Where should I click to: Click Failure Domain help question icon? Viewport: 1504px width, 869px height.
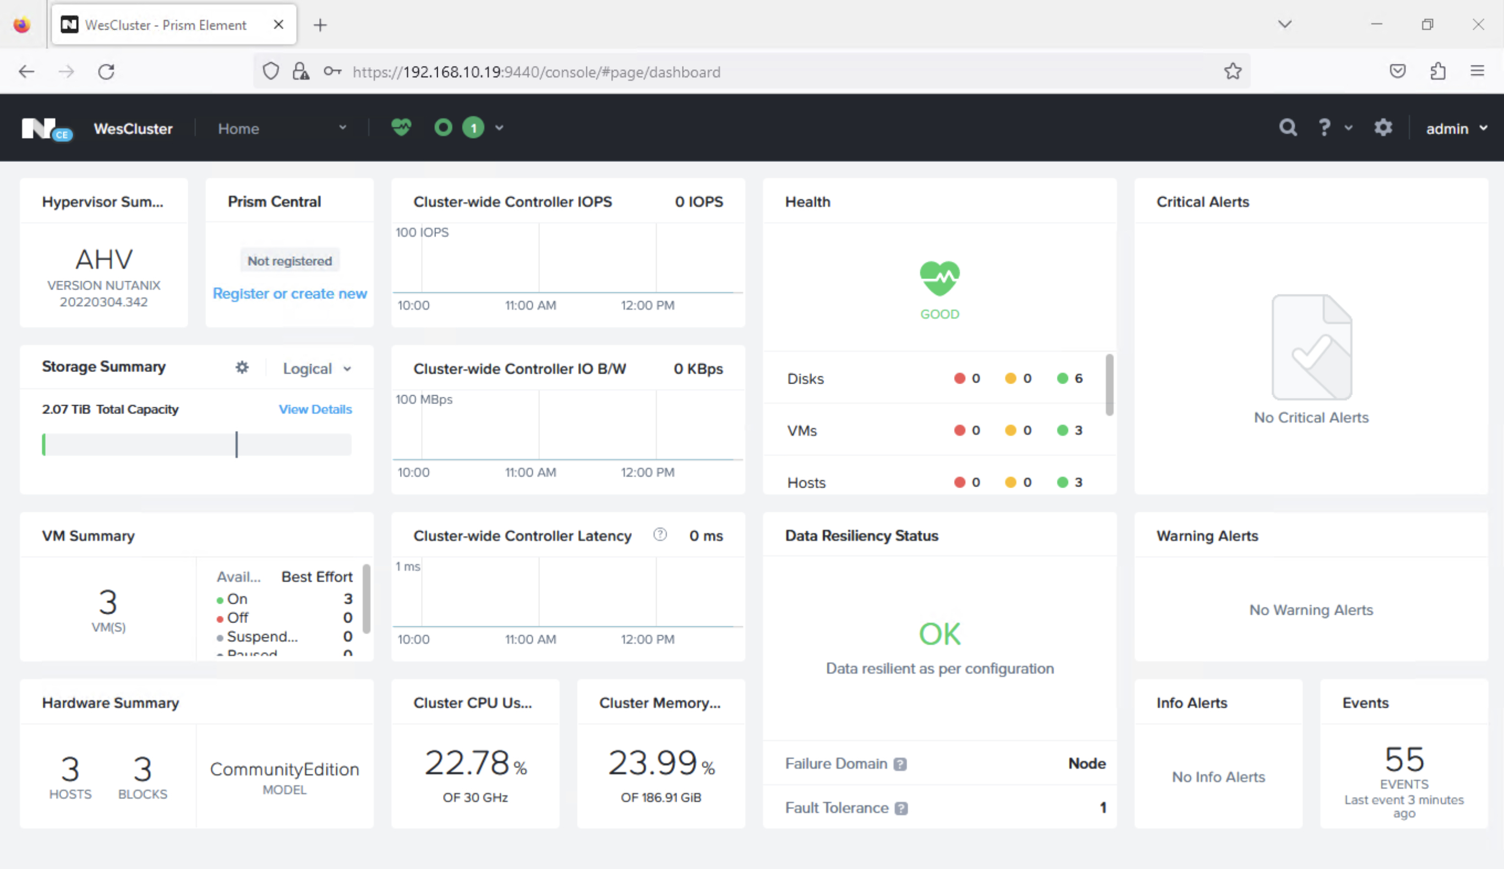tap(900, 764)
